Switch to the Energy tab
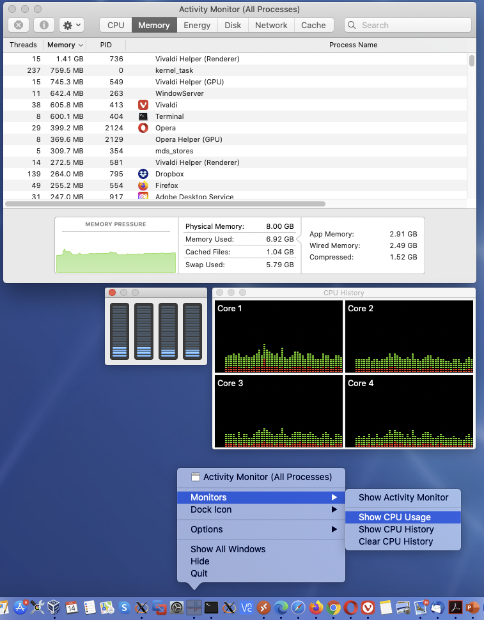Image resolution: width=484 pixels, height=620 pixels. click(197, 25)
